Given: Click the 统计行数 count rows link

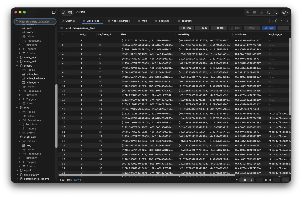Looking at the screenshot, I should (78, 180).
